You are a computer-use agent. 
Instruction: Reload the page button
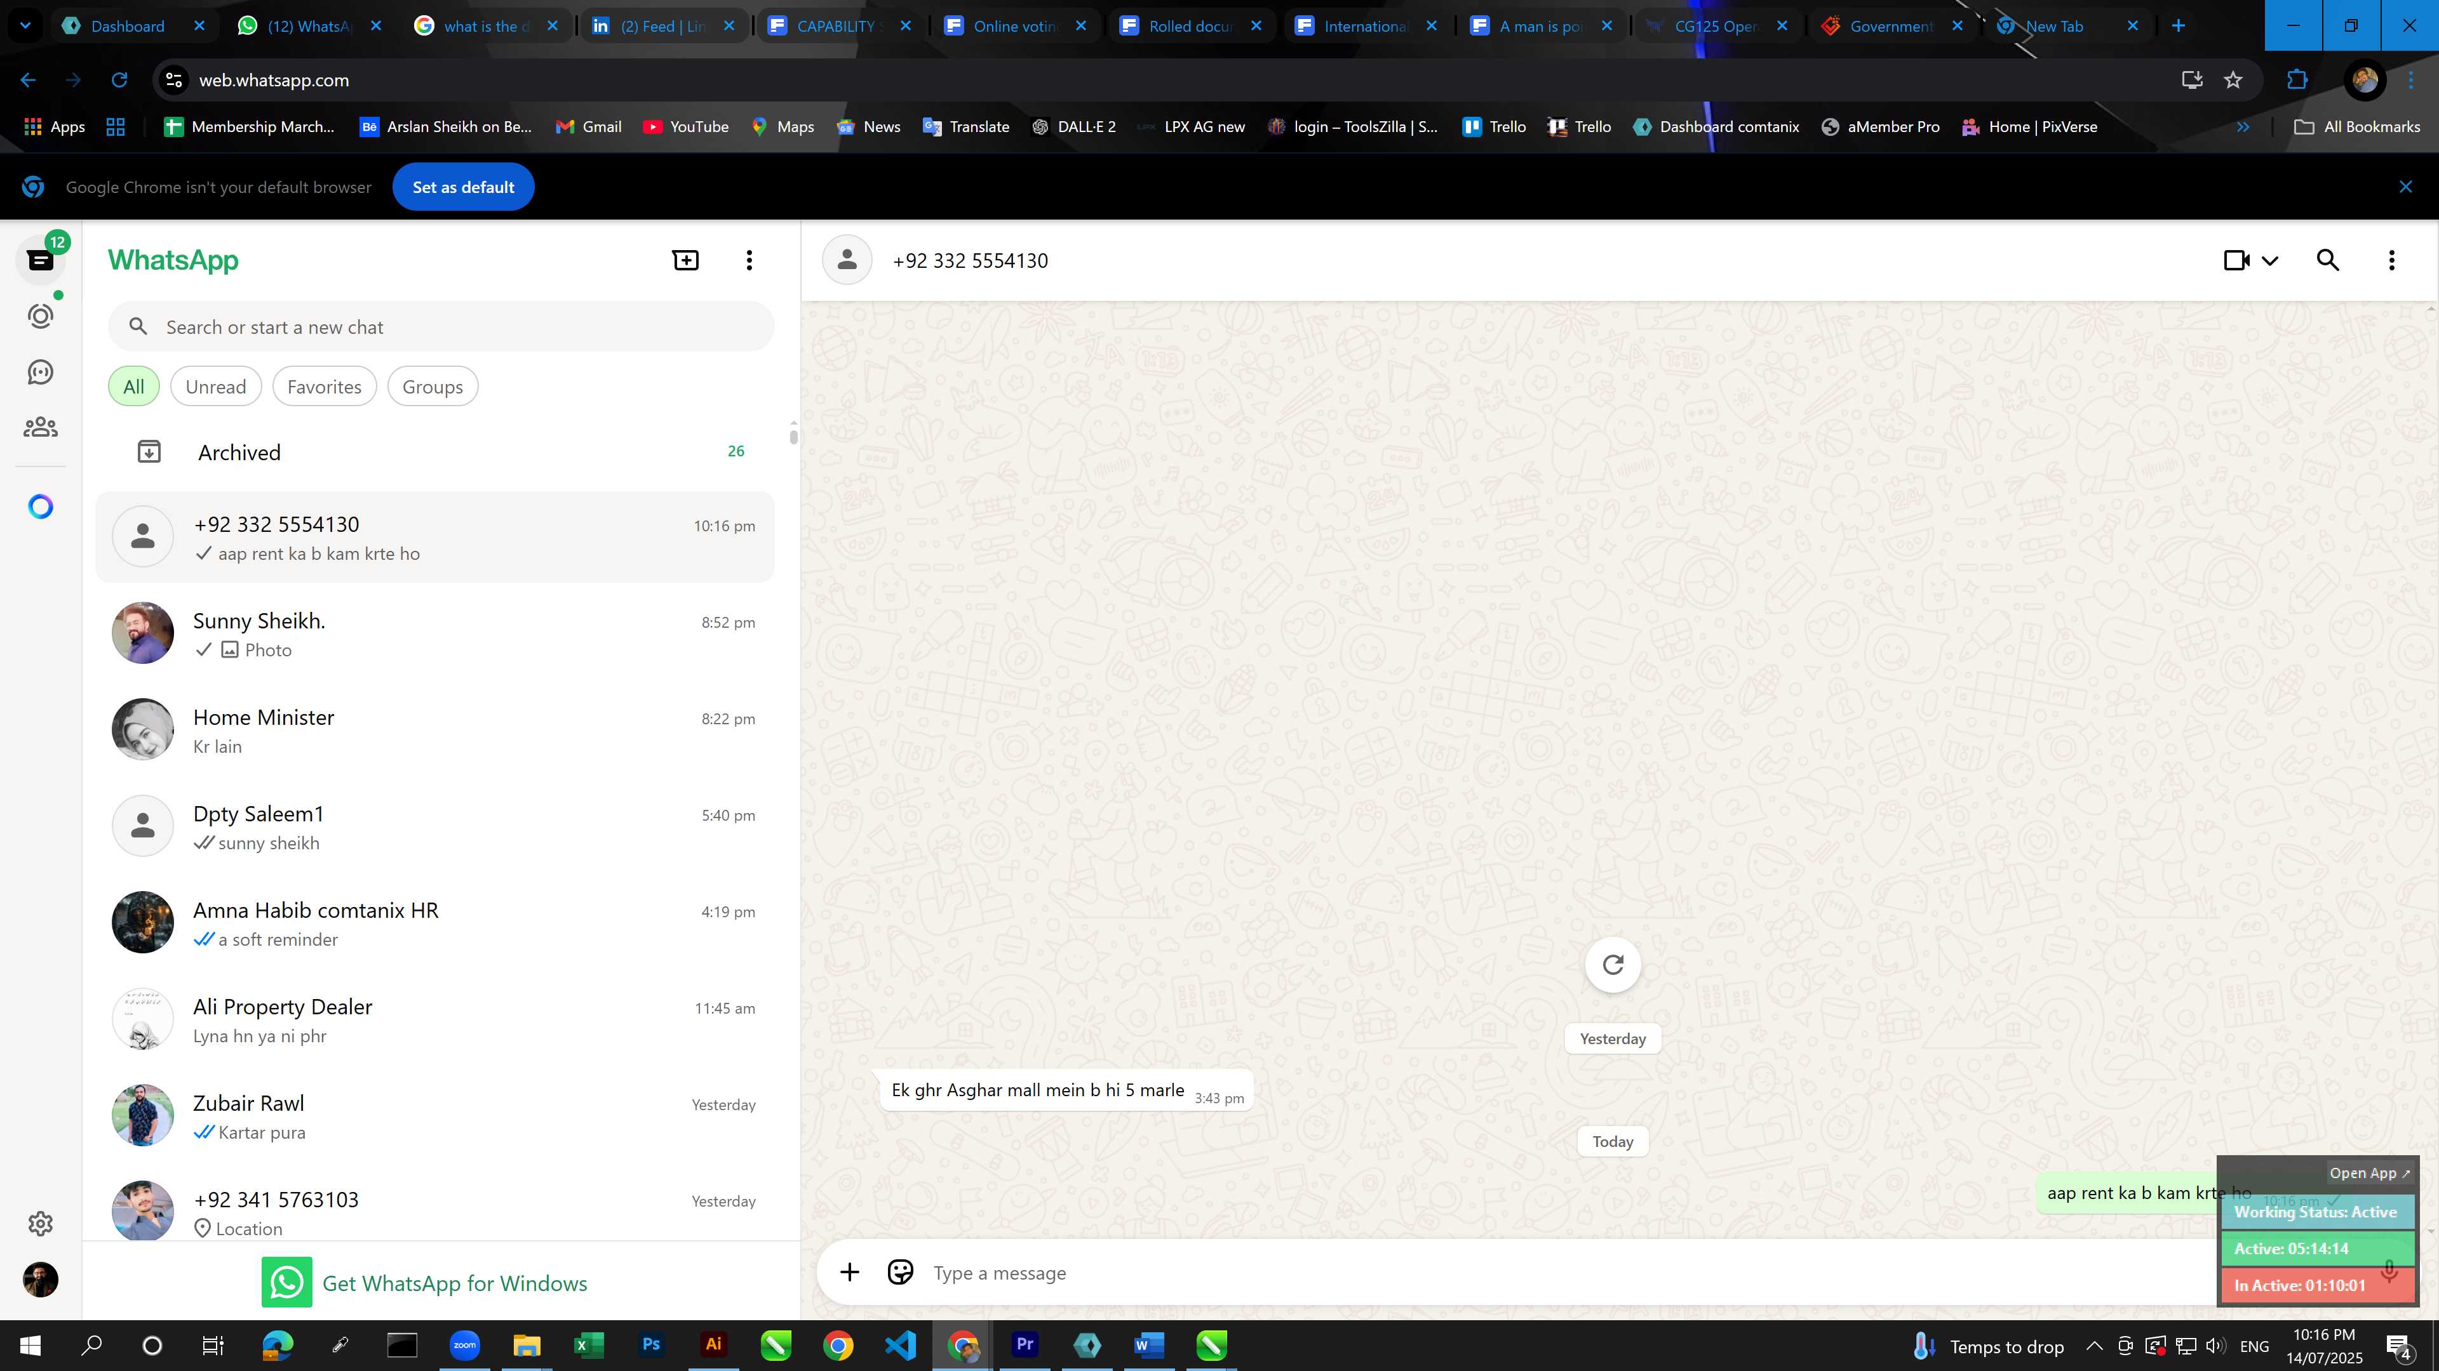[119, 81]
